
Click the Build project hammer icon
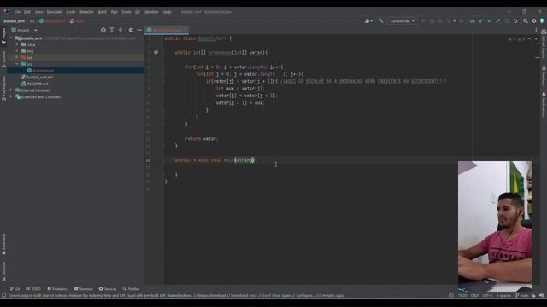[380, 21]
